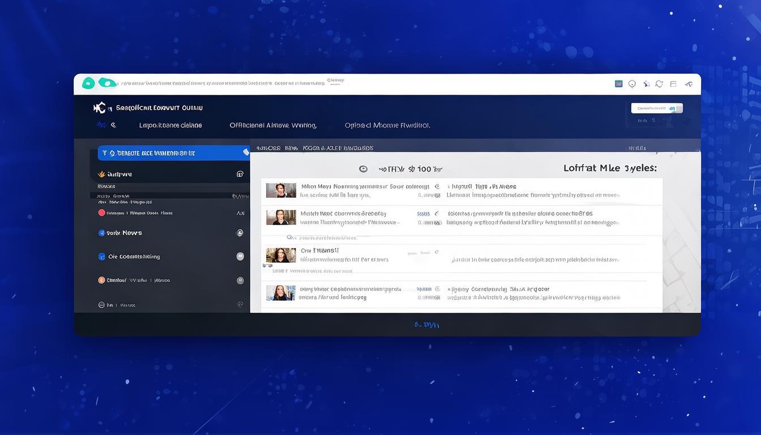The width and height of the screenshot is (761, 435).
Task: Click the speech bubble icon in top toolbar
Action: [x=632, y=84]
